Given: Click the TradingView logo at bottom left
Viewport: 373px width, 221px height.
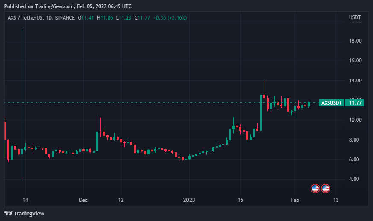Looking at the screenshot, I should pyautogui.click(x=24, y=213).
